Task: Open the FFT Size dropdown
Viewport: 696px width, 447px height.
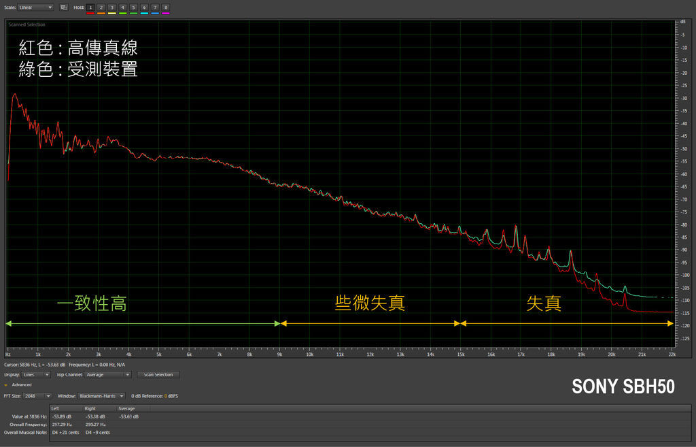Action: click(x=37, y=395)
